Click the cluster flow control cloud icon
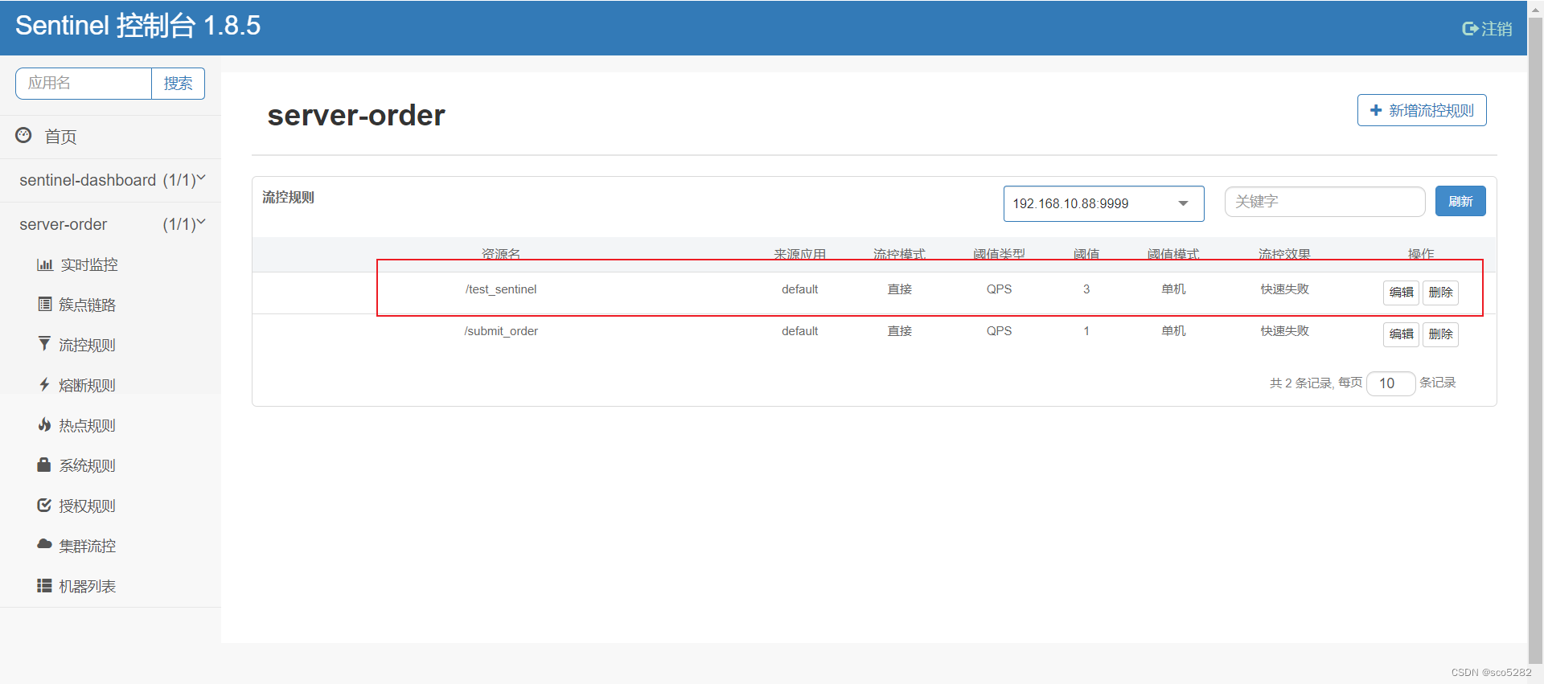This screenshot has width=1544, height=684. point(44,544)
